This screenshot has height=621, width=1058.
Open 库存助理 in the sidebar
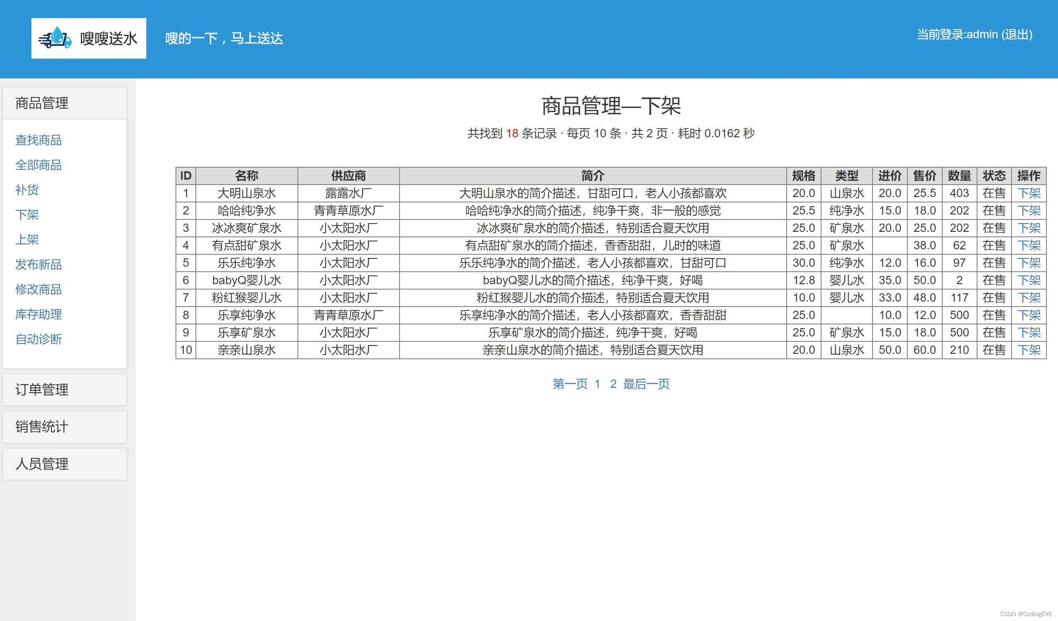click(x=38, y=314)
